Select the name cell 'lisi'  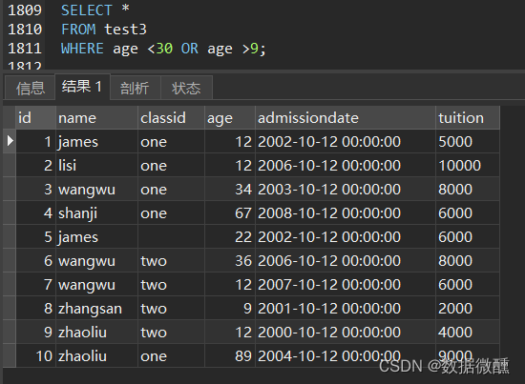(x=96, y=166)
